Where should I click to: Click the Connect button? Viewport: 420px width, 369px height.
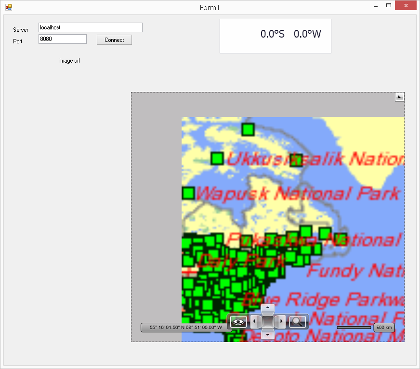[x=114, y=40]
